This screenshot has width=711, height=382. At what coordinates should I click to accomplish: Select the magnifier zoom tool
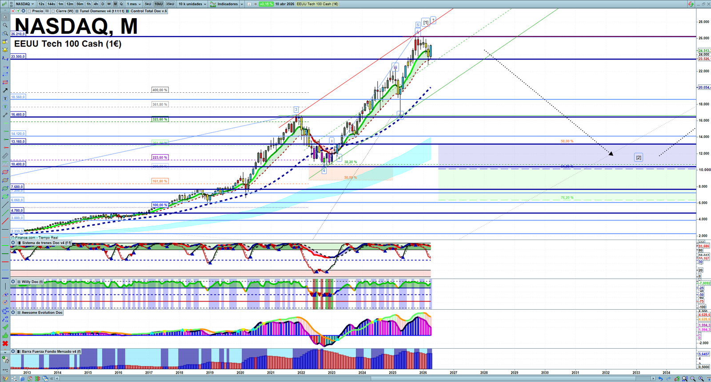pyautogui.click(x=5, y=25)
